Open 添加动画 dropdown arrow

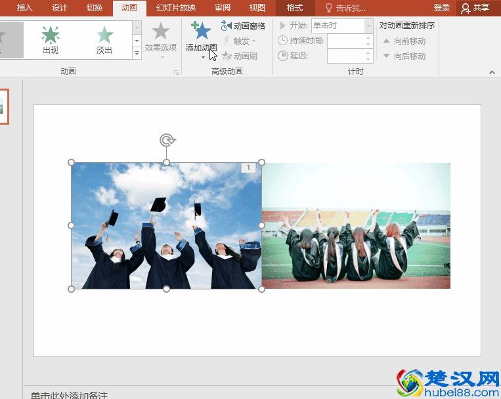203,58
